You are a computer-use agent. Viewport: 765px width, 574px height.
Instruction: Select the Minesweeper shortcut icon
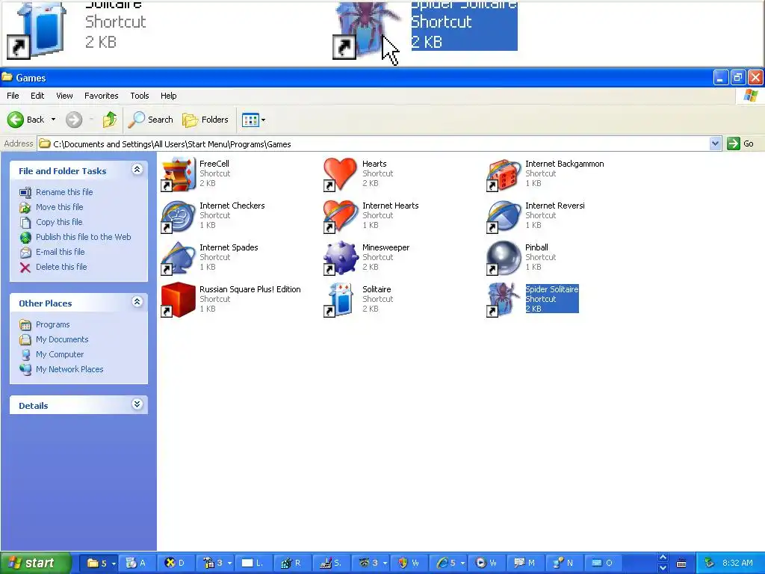coord(341,258)
